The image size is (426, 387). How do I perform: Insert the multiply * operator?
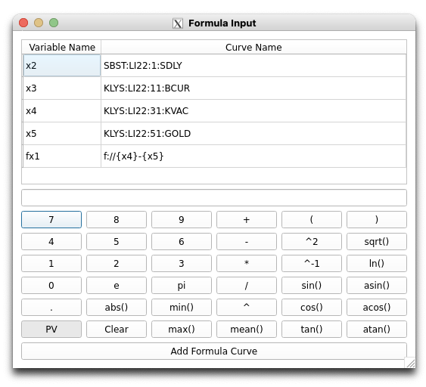pyautogui.click(x=247, y=264)
